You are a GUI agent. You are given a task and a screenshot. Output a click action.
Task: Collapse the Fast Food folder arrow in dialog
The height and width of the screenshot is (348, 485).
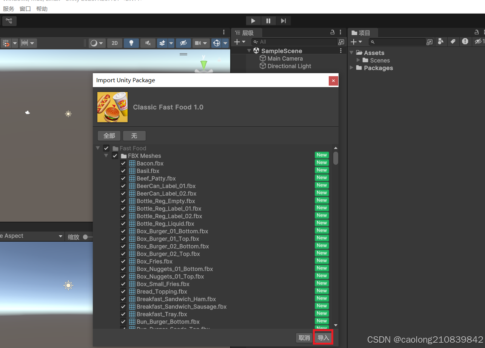98,148
